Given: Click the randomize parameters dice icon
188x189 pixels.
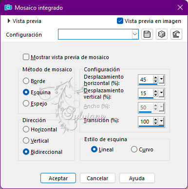Looking at the screenshot, I should click(x=162, y=34).
